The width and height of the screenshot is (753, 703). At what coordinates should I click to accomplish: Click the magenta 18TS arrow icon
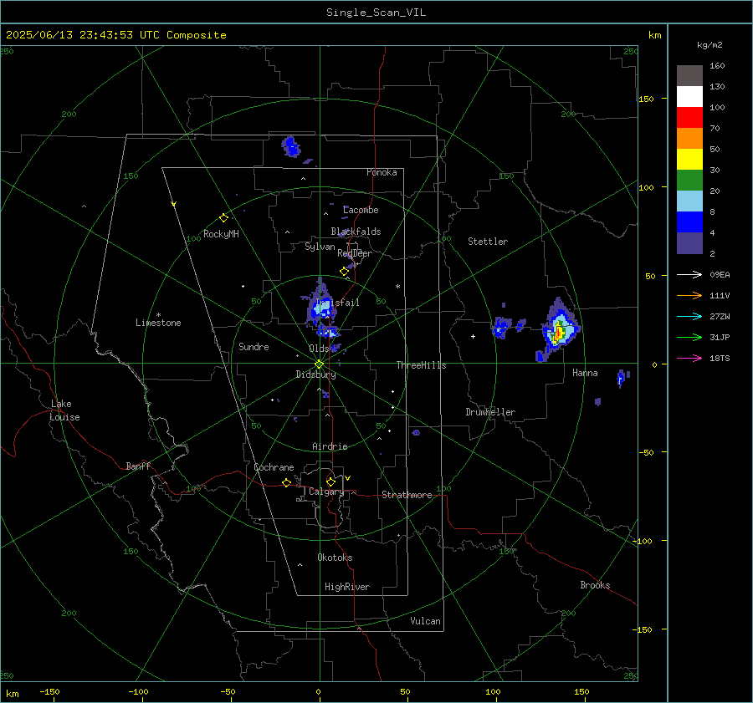point(689,358)
